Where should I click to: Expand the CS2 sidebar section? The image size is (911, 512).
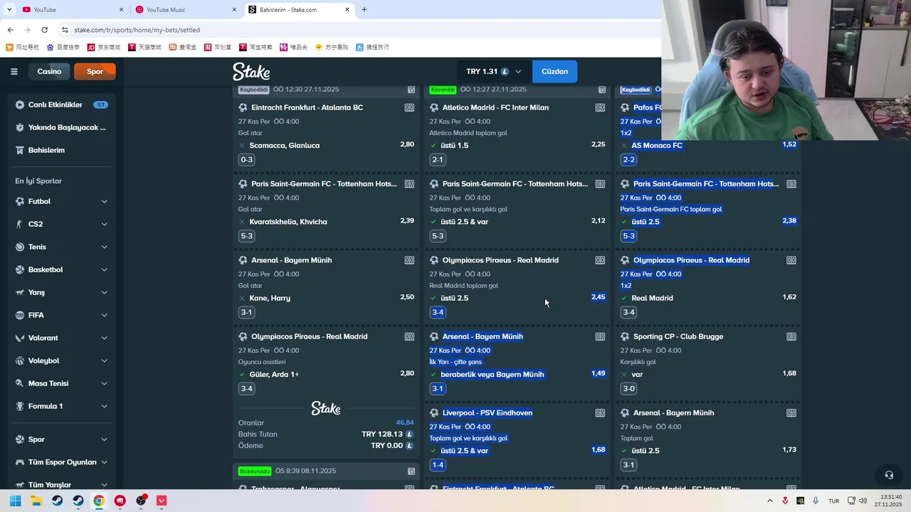[x=104, y=224]
